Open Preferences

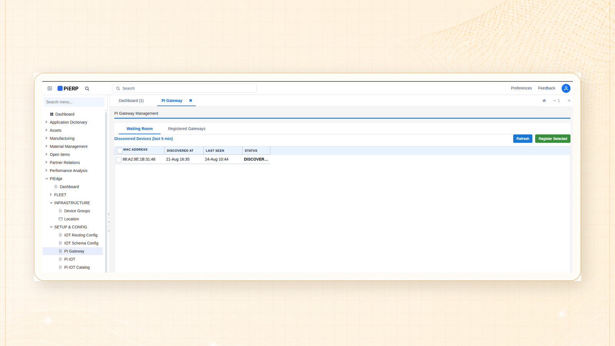click(521, 88)
